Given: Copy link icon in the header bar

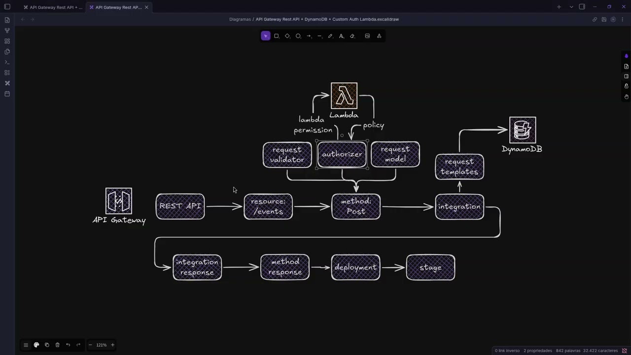Looking at the screenshot, I should click(595, 19).
